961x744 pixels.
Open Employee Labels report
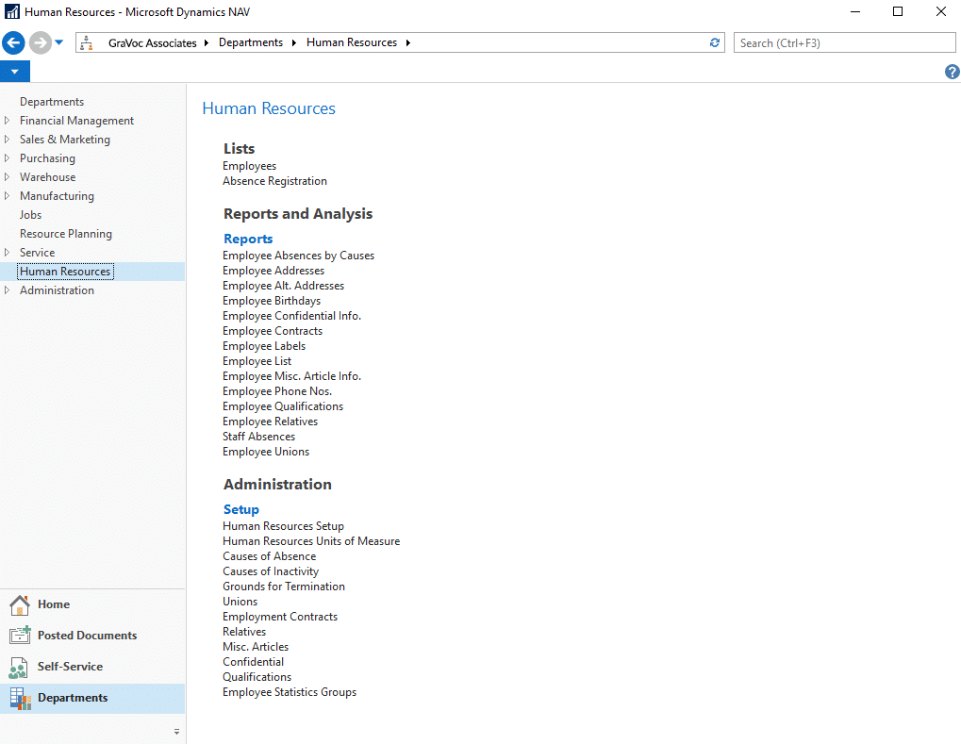264,346
